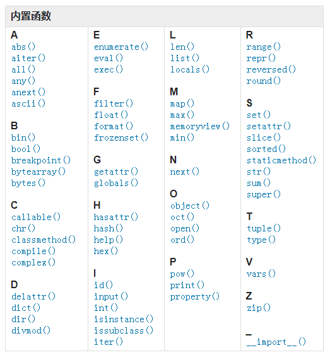Screen dimensions: 330x355
Task: Select the zip() function link
Action: [259, 308]
